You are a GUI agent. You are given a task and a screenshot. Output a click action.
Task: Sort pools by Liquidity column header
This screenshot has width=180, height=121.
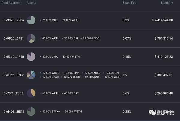[167, 3]
